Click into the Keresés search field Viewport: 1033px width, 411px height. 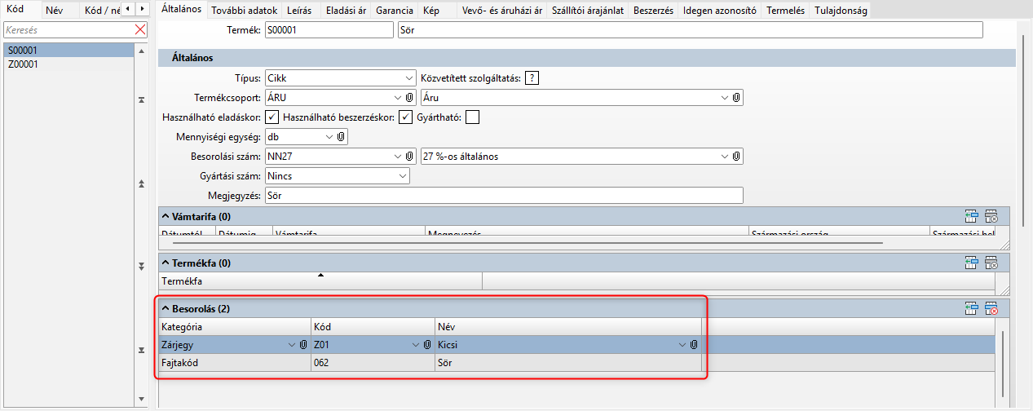pos(68,29)
